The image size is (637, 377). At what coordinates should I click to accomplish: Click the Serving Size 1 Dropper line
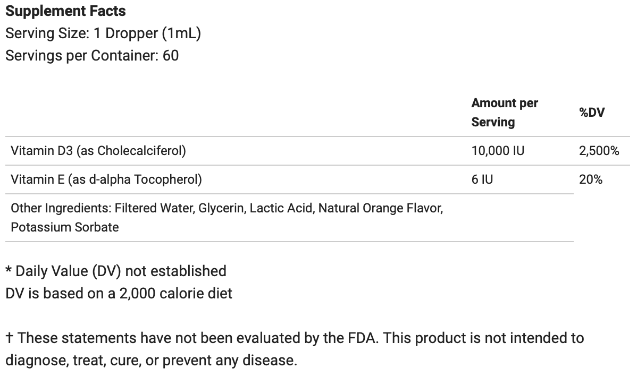click(103, 33)
